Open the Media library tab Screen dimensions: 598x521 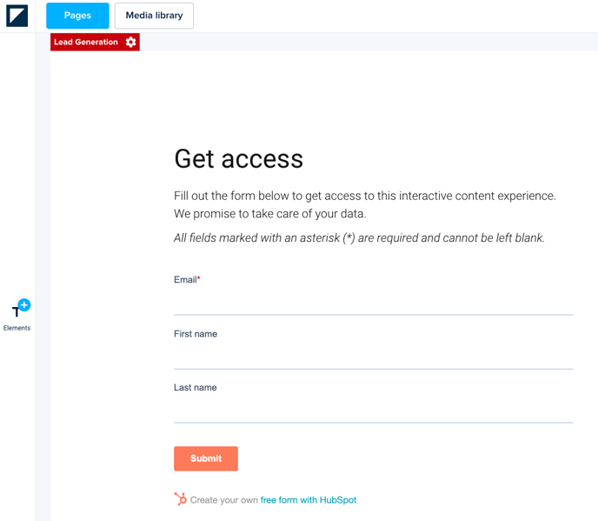[154, 16]
